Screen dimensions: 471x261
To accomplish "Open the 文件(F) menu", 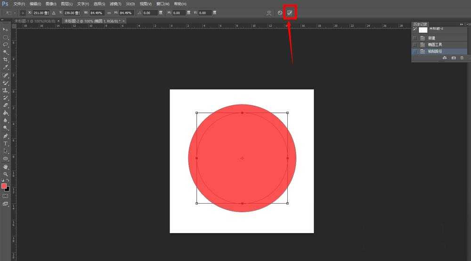I will click(x=19, y=4).
